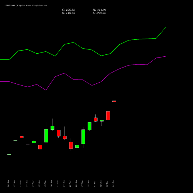Click the 19 Nov date label
This screenshot has height=193, width=193.
click(x=45, y=183)
